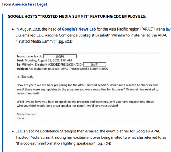Screen dimensions: 171x152
Task: Click the headline about Trusted Media Summit
Action: pos(77,16)
